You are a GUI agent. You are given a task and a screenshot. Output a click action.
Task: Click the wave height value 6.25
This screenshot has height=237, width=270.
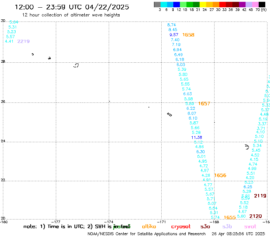coord(248,187)
